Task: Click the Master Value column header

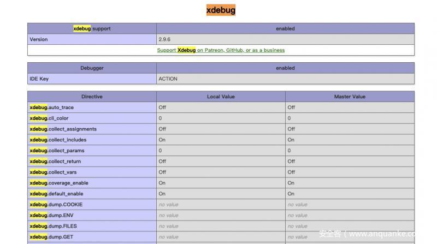Action: 350,97
